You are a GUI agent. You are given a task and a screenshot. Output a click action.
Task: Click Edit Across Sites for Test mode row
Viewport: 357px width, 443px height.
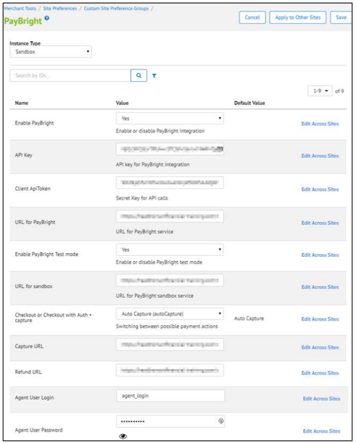320,255
